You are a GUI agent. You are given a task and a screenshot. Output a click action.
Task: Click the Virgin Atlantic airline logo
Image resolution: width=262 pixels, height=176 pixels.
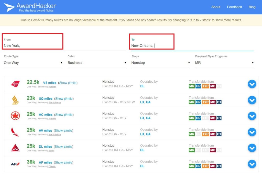[x=15, y=84]
